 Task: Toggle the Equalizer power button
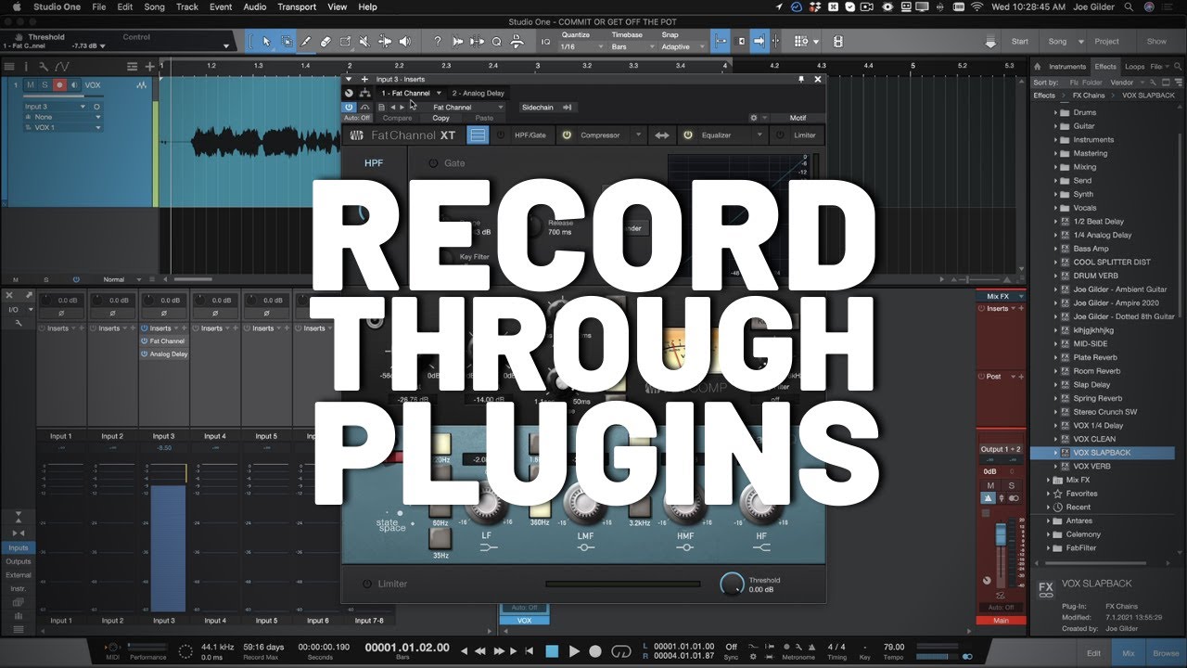click(x=688, y=135)
